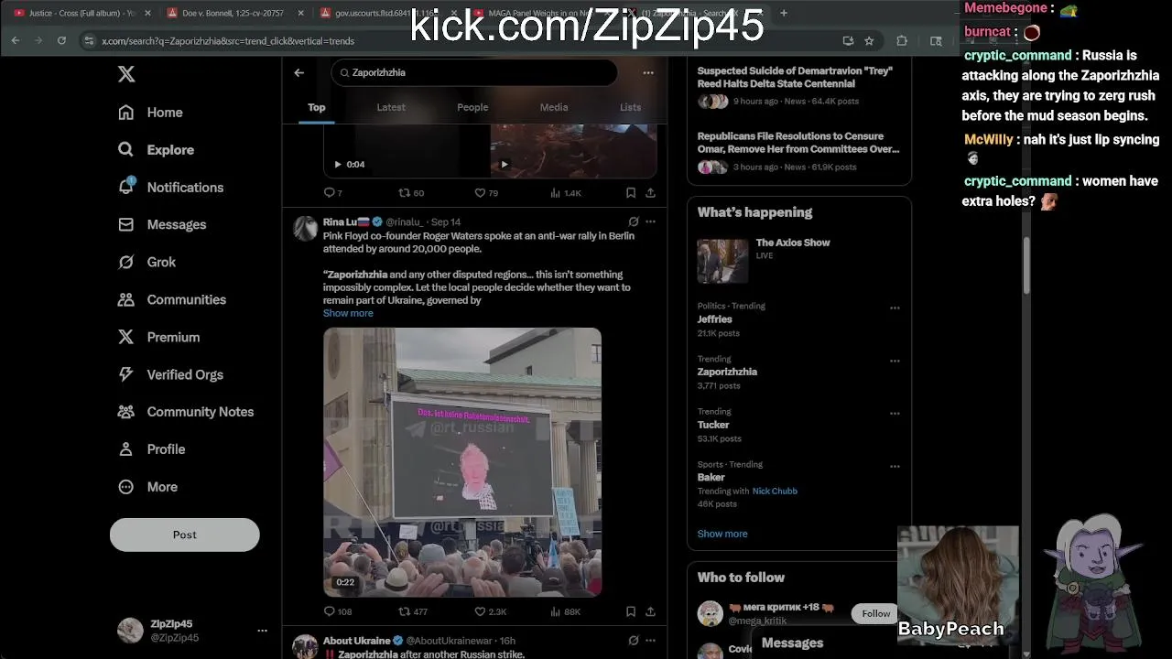Repost the post with 60 reposts
This screenshot has height=659, width=1172.
point(411,193)
